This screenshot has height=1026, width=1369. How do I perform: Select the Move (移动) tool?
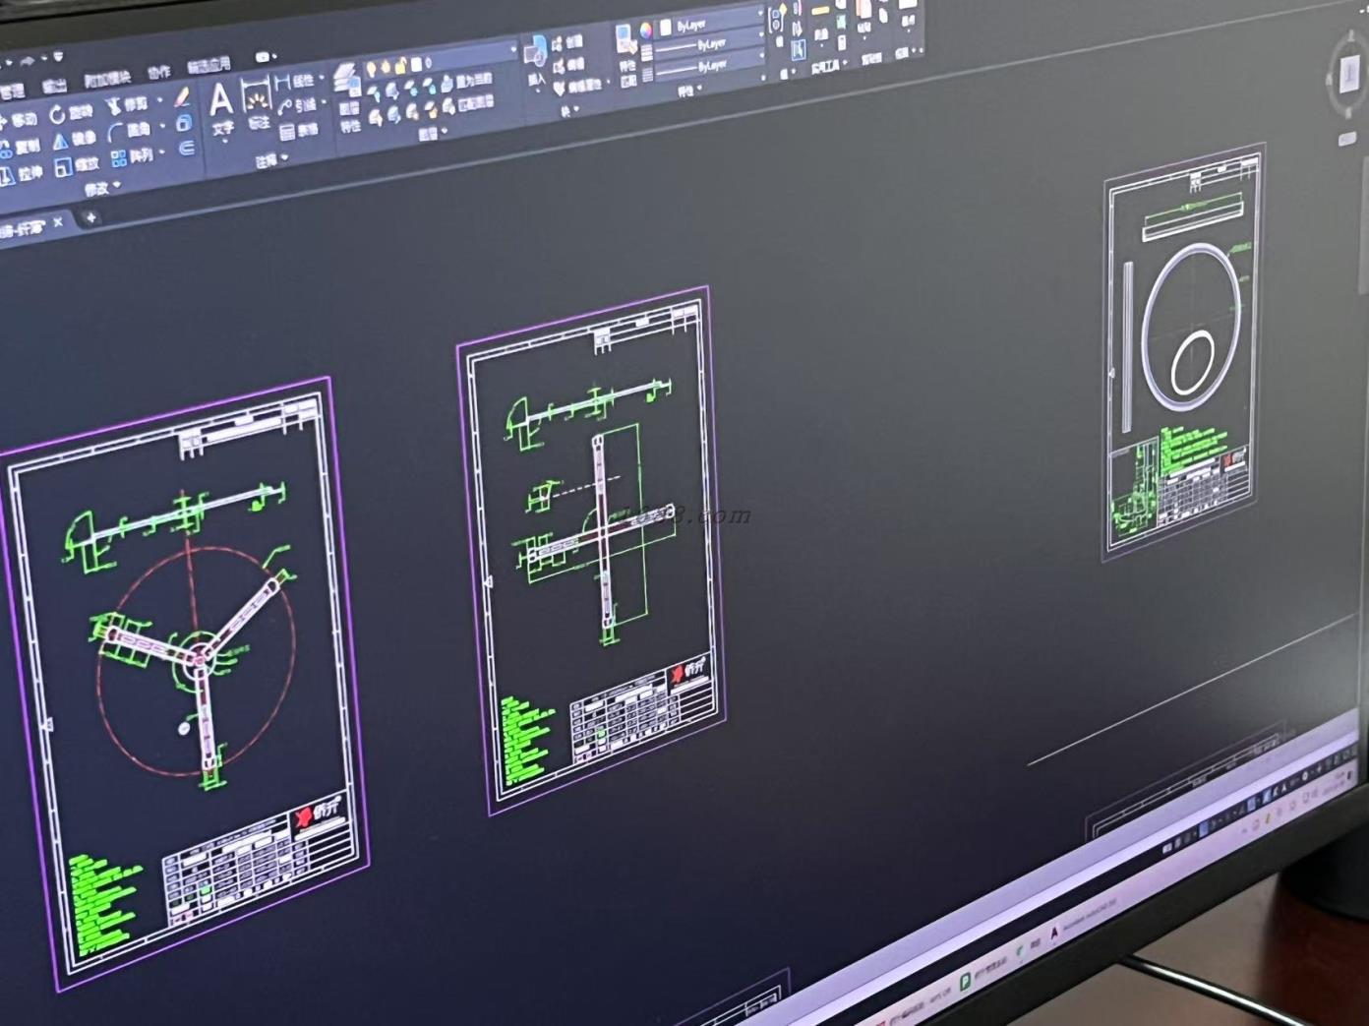(18, 120)
